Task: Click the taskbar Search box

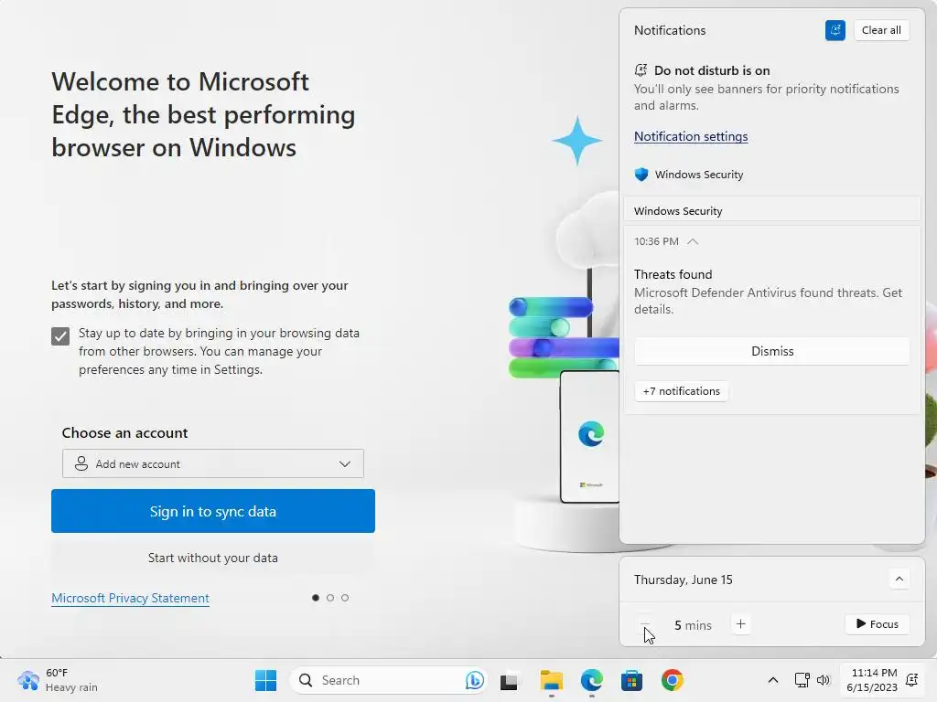Action: point(388,680)
